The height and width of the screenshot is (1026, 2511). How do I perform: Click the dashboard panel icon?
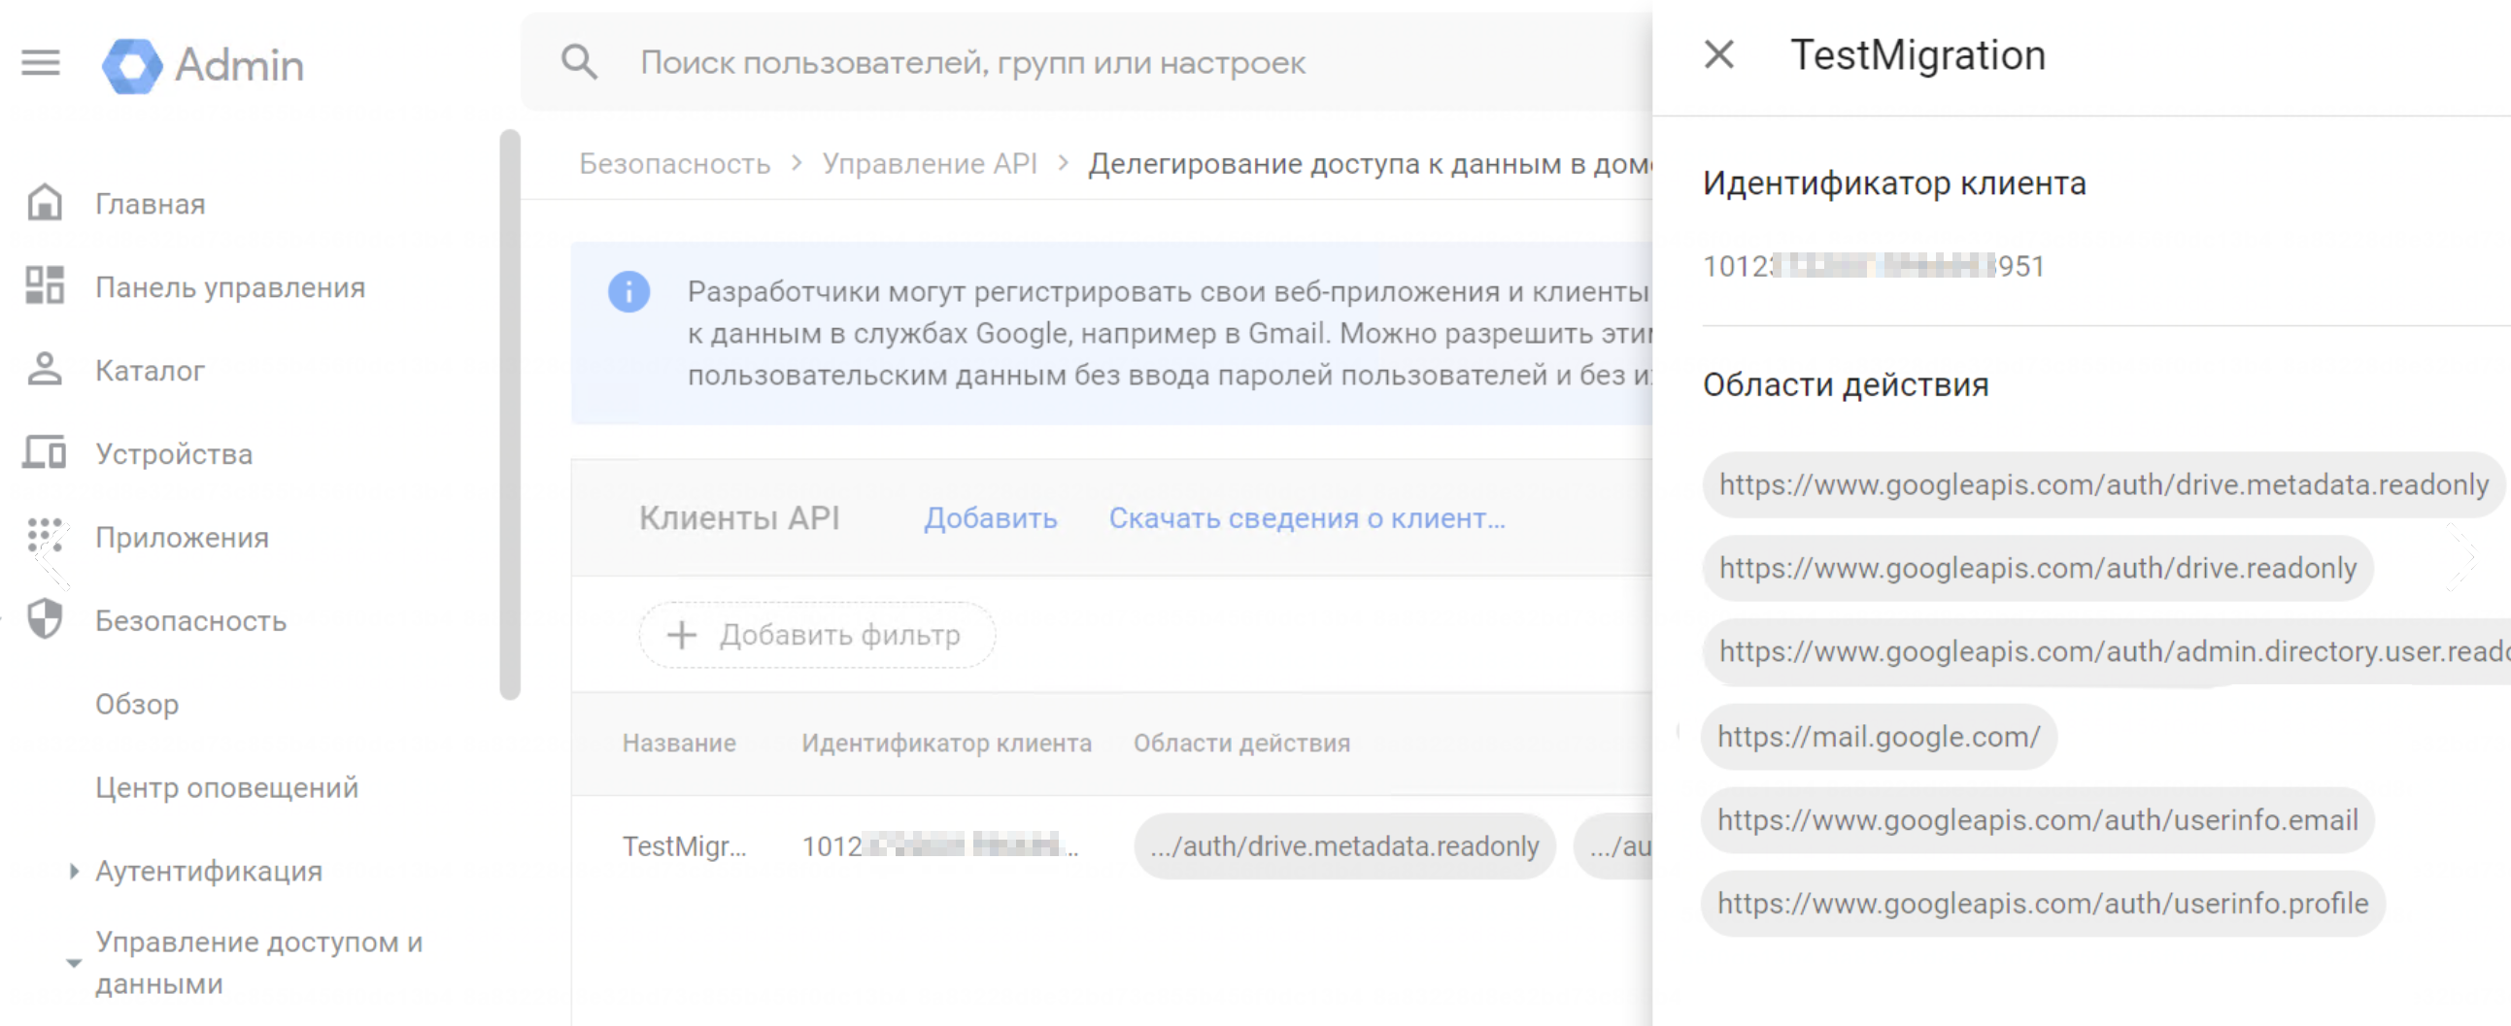45,286
